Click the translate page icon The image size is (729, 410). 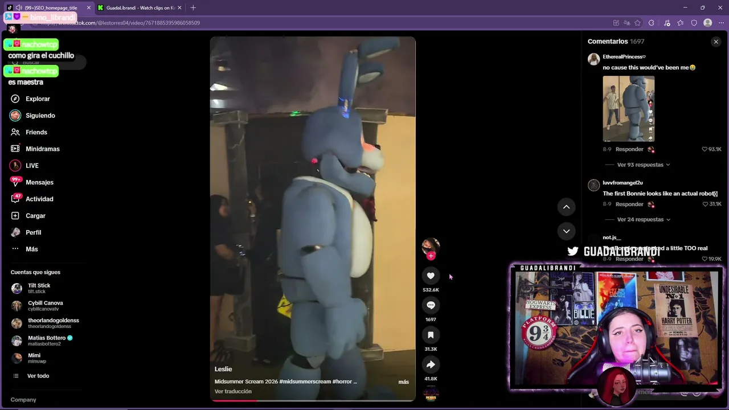click(626, 23)
